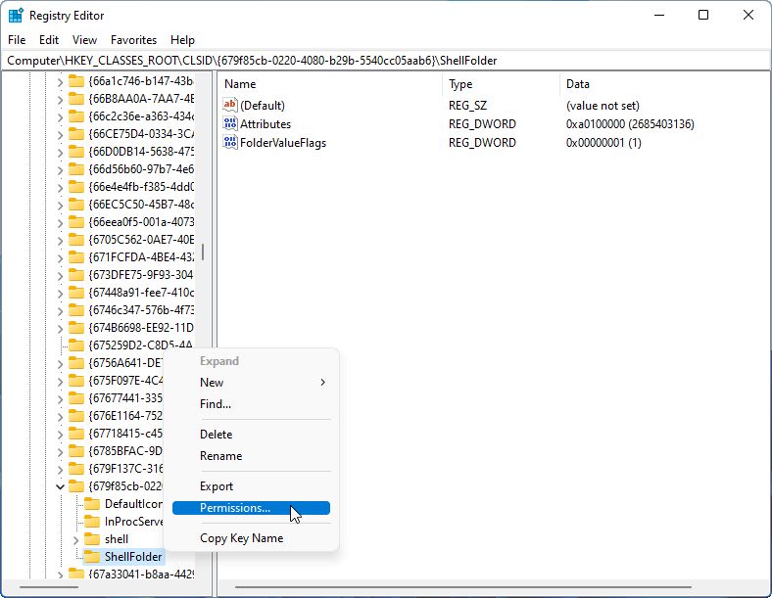This screenshot has height=598, width=772.
Task: Expand the {6756A641-DE key
Action: [60, 364]
